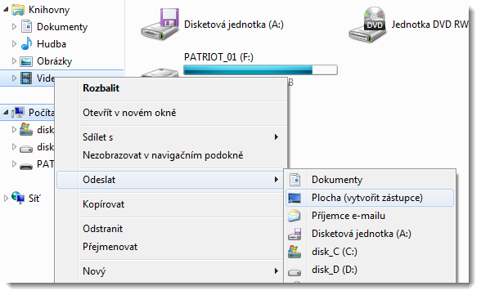The width and height of the screenshot is (481, 295).
Task: Select the Síť tree label
Action: 34,199
